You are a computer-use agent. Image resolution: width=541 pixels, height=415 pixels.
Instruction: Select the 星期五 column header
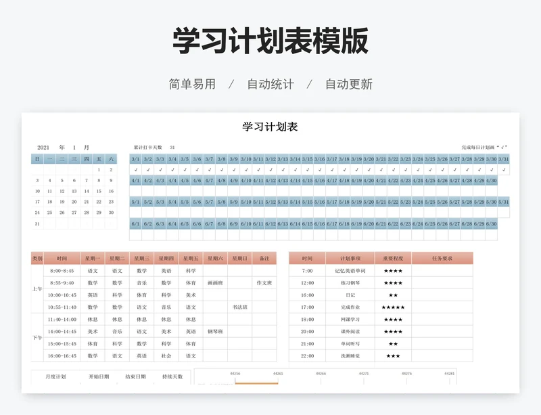pyautogui.click(x=191, y=258)
